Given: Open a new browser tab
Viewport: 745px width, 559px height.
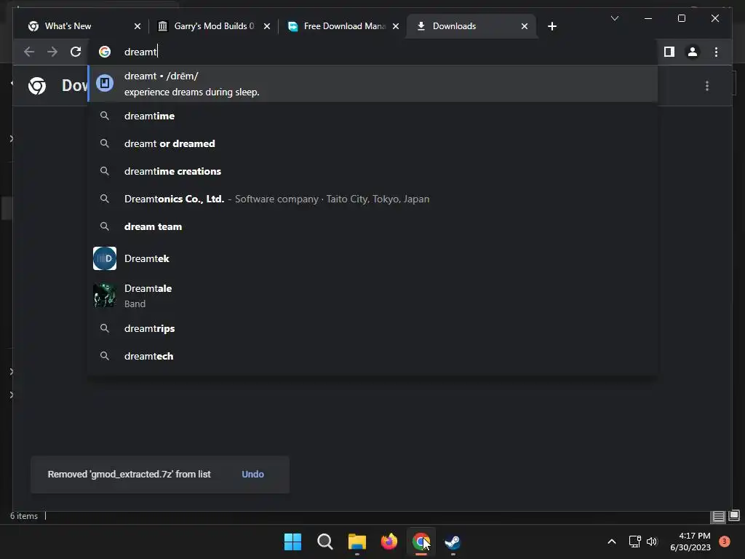Looking at the screenshot, I should pyautogui.click(x=551, y=26).
